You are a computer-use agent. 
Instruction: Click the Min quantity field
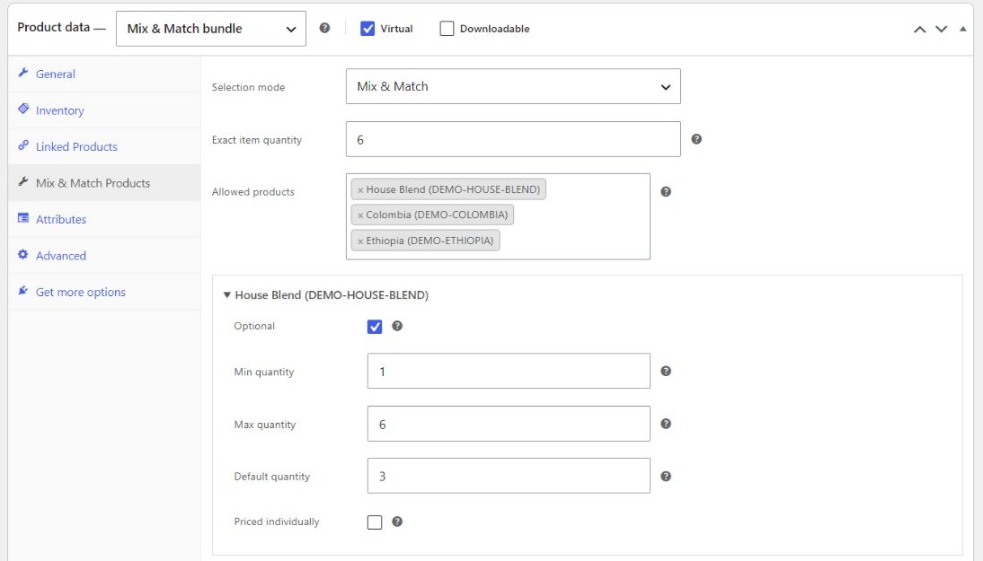pos(509,371)
